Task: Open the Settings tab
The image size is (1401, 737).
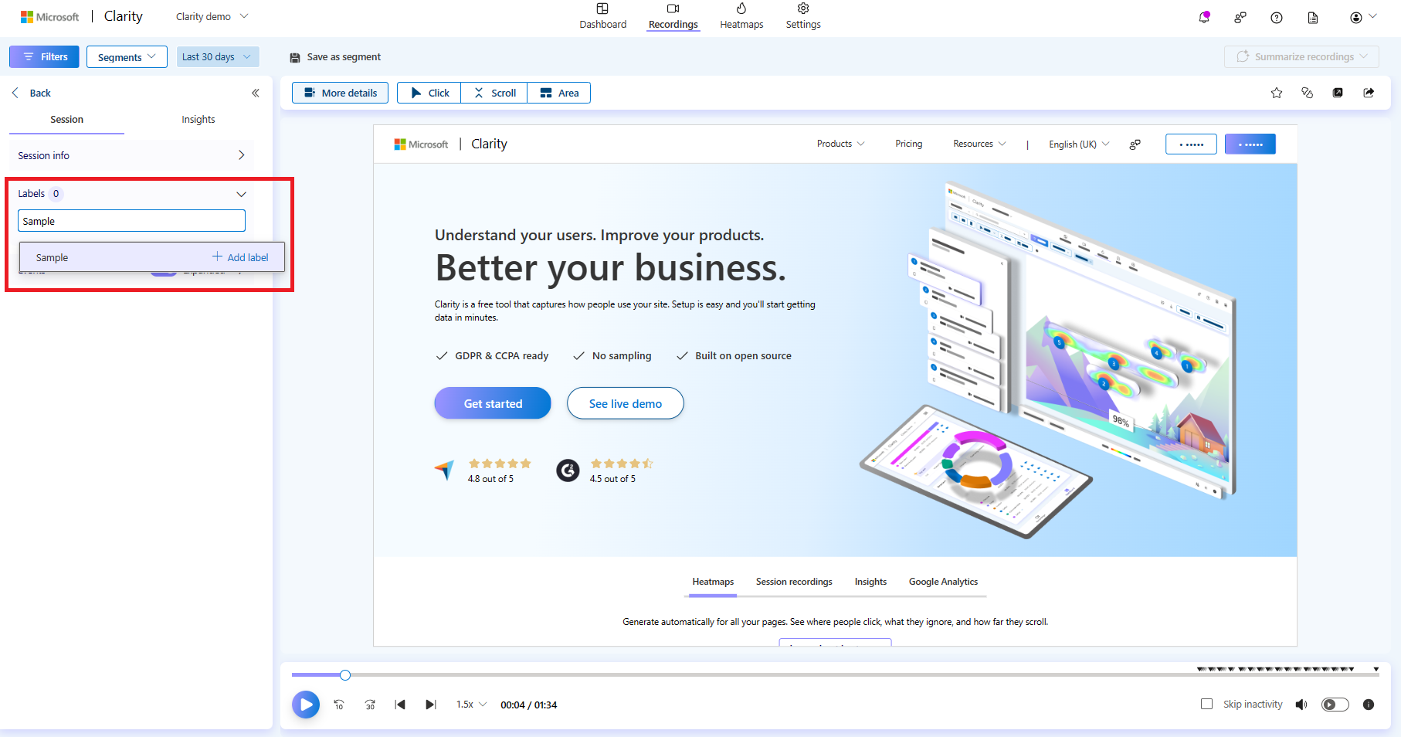Action: click(803, 16)
